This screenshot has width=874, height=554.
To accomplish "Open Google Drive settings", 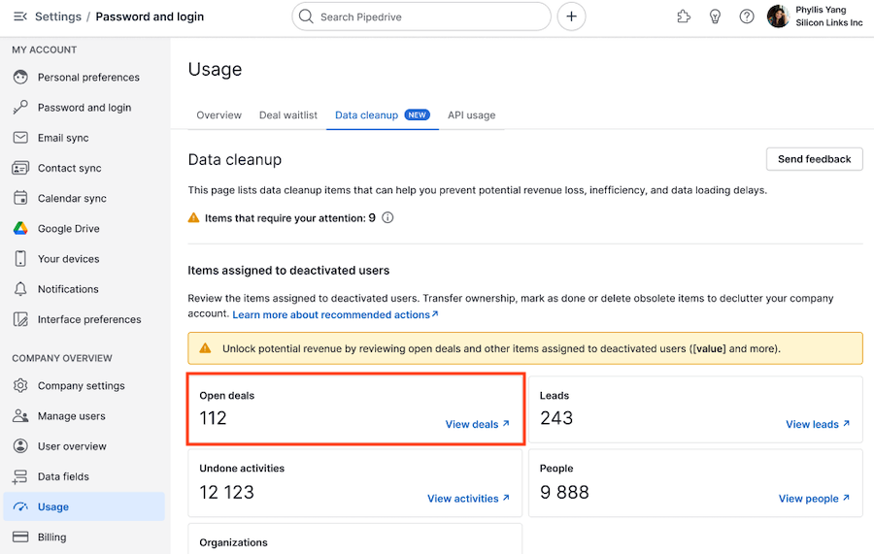I will pos(69,229).
